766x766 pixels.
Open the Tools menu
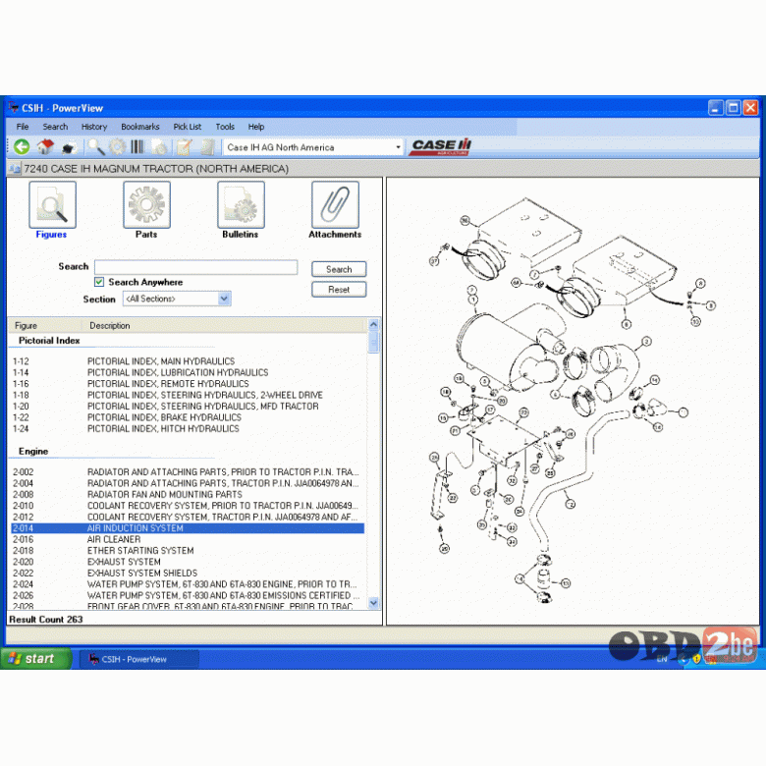[x=225, y=127]
